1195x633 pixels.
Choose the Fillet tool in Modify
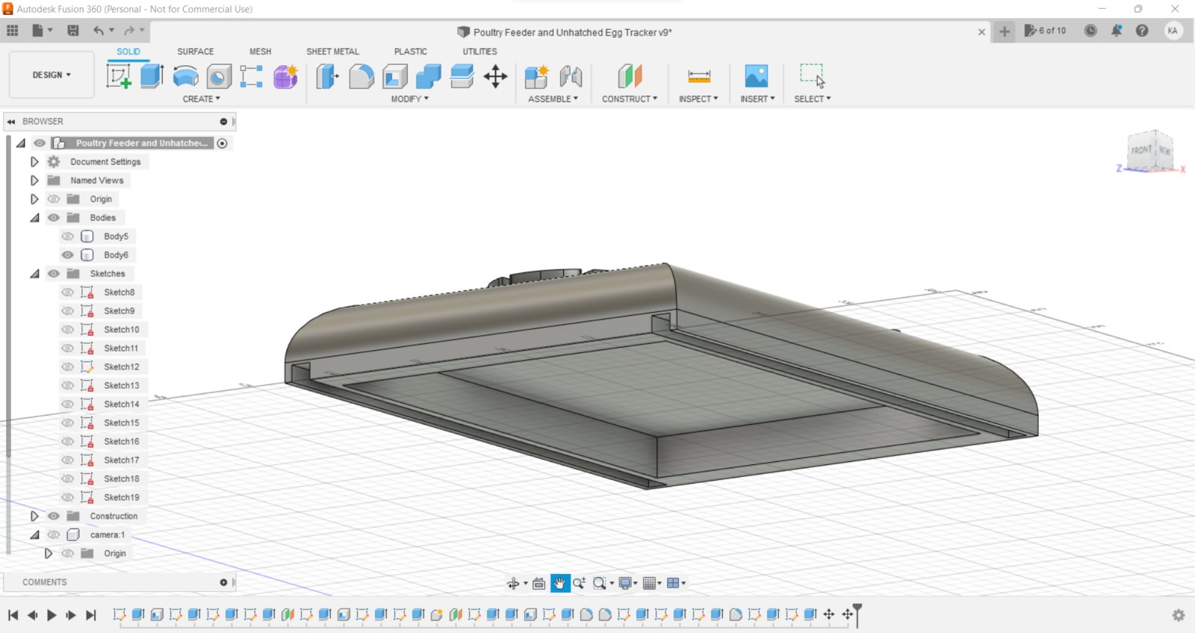click(361, 76)
